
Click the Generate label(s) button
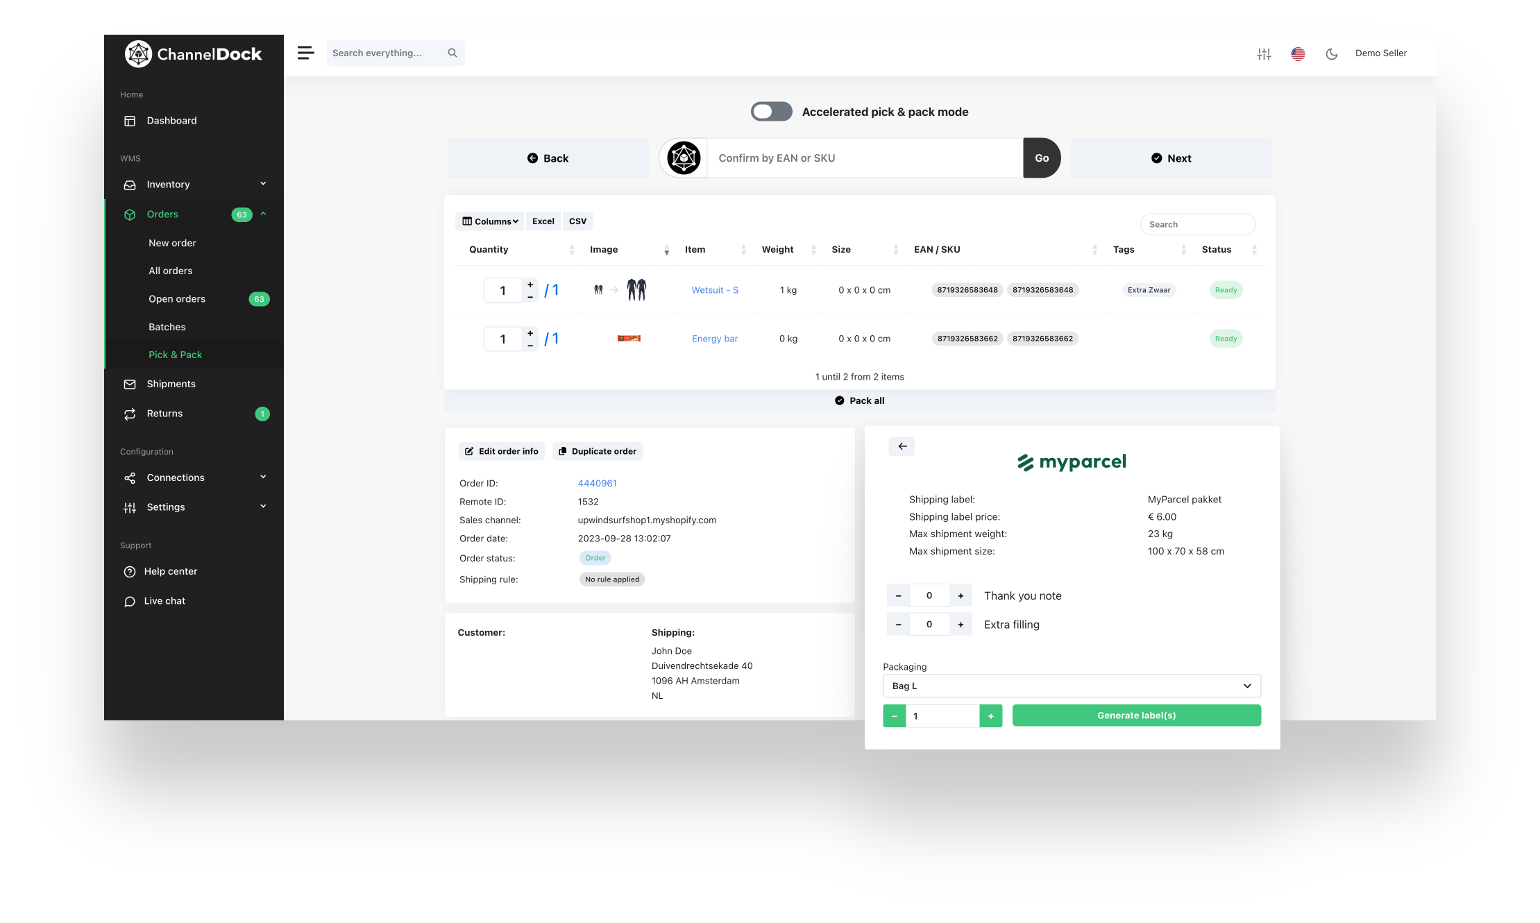click(x=1136, y=715)
